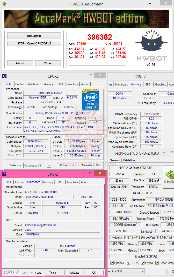This screenshot has height=277, width=174.
Task: Select Memory tab in pink CPU-Z window
Action: coord(48,182)
